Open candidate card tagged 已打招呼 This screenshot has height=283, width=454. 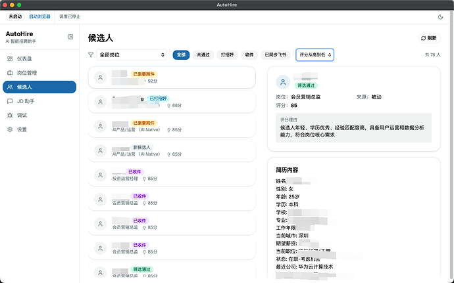[x=172, y=102]
